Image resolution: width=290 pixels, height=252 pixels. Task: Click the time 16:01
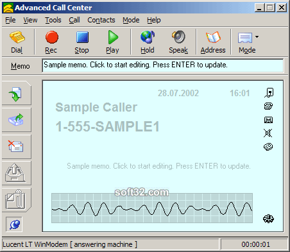click(240, 93)
